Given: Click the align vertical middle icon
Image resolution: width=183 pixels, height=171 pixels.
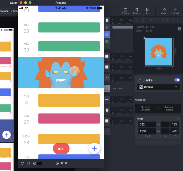Looking at the screenshot, I should (x=173, y=20).
